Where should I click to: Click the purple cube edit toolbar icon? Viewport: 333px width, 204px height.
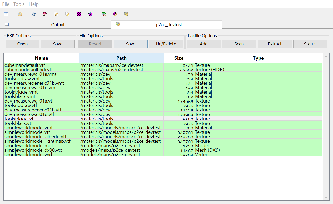point(115,14)
